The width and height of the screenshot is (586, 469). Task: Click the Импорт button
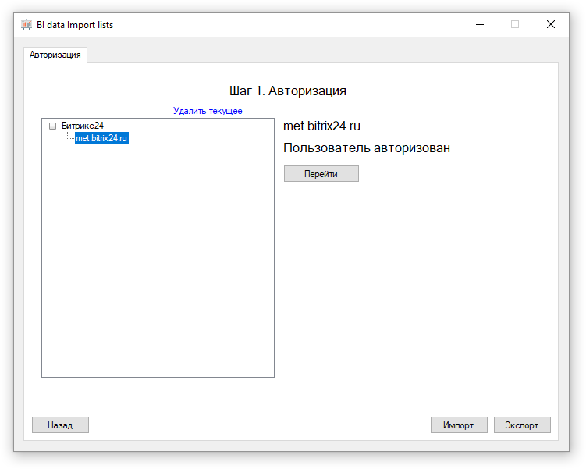[459, 425]
